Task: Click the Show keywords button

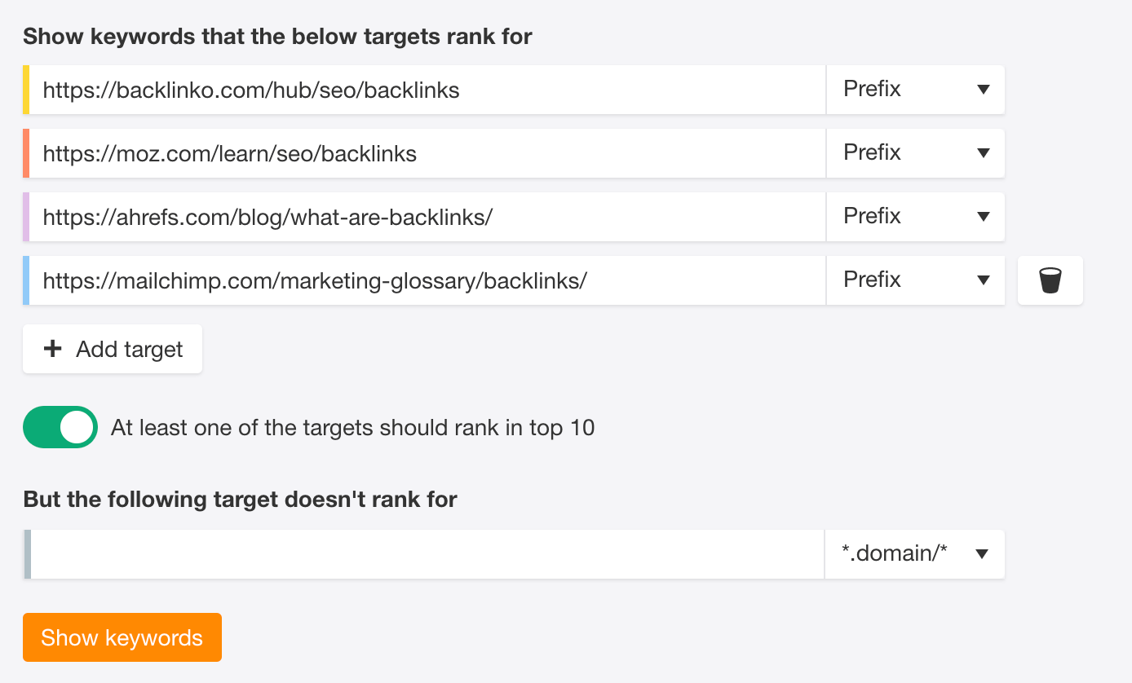Action: tap(122, 637)
